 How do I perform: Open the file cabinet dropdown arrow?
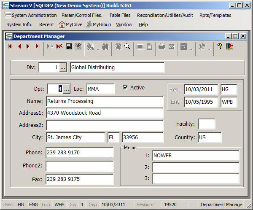point(191,49)
